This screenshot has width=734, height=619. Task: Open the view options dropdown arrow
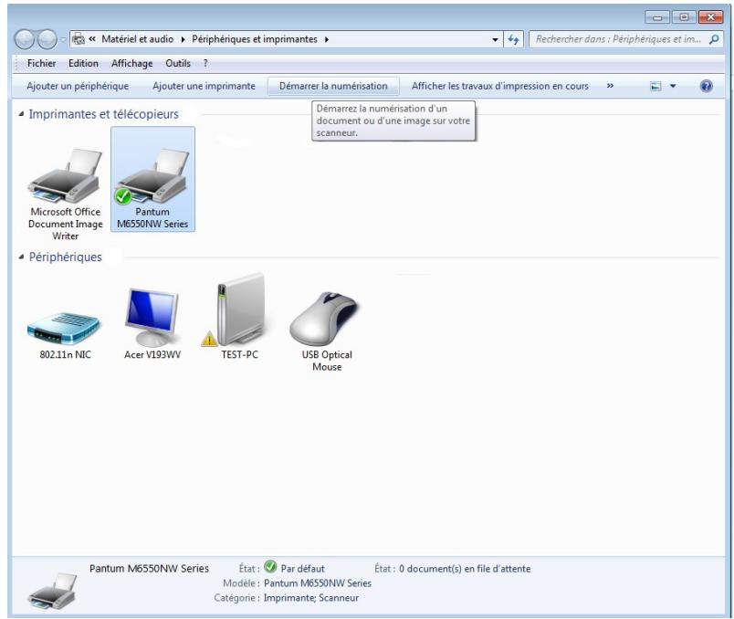pyautogui.click(x=673, y=87)
